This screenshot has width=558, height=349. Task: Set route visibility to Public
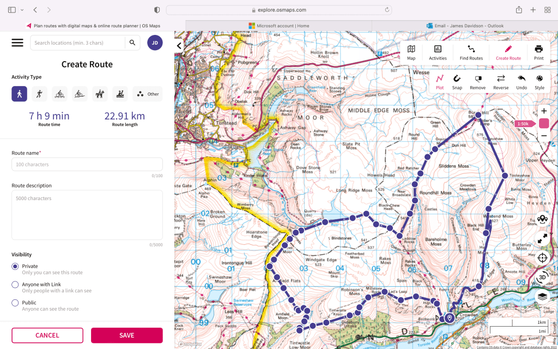[15, 303]
